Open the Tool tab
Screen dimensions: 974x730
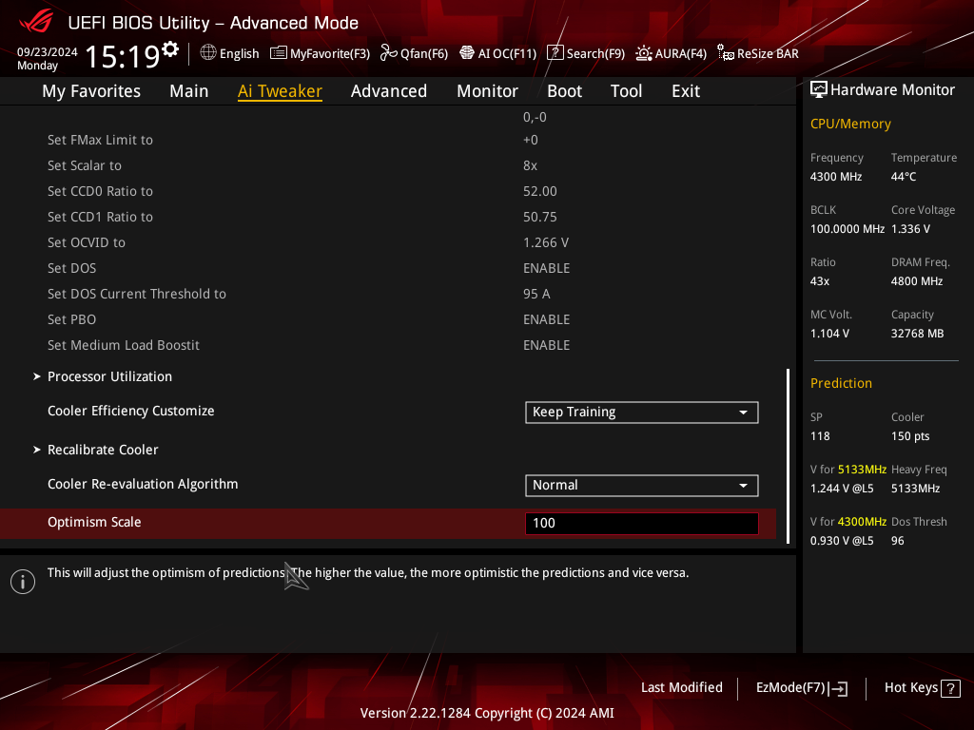pos(626,91)
